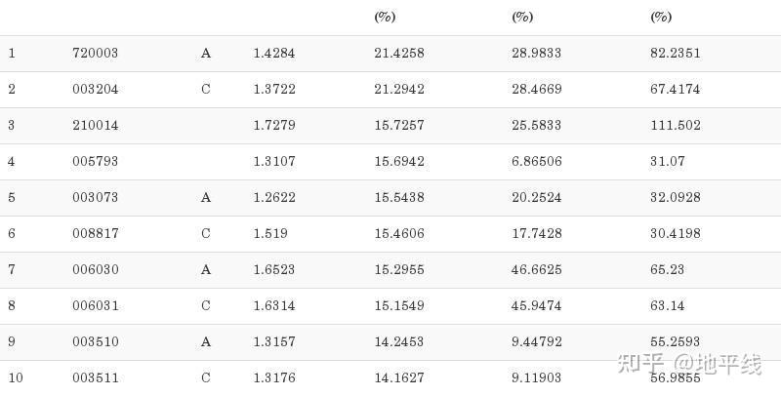Select fund code 003510
This screenshot has height=396, width=781.
(x=95, y=341)
